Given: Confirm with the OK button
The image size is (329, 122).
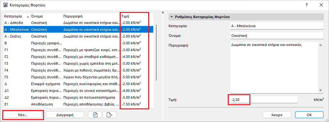Looking at the screenshot, I should tap(309, 115).
